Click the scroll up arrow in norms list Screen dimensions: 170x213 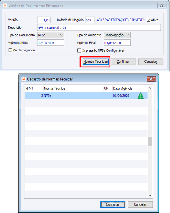150,88
